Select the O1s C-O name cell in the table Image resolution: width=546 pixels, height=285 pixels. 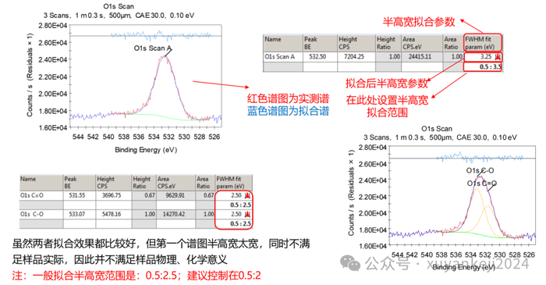click(41, 214)
